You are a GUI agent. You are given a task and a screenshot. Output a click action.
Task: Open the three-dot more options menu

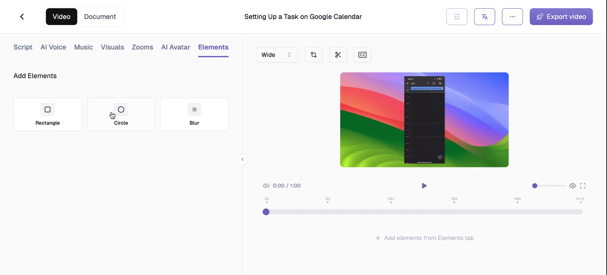(x=512, y=16)
